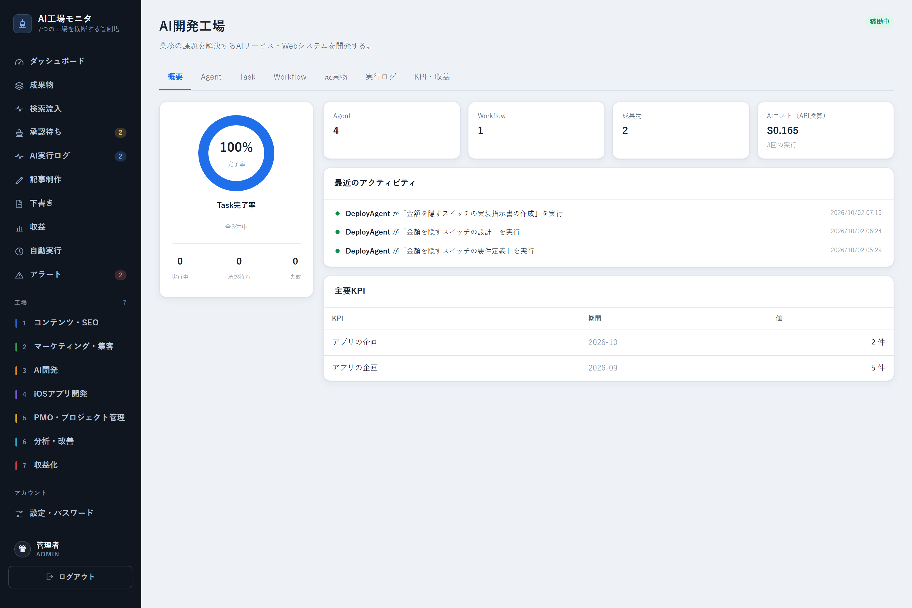Open the 実行ログ tab
The image size is (912, 608).
tap(381, 77)
